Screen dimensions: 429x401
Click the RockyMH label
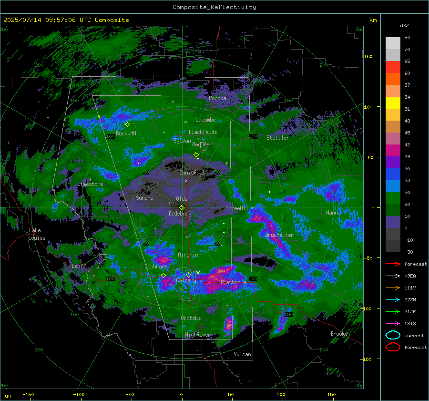tap(126, 134)
